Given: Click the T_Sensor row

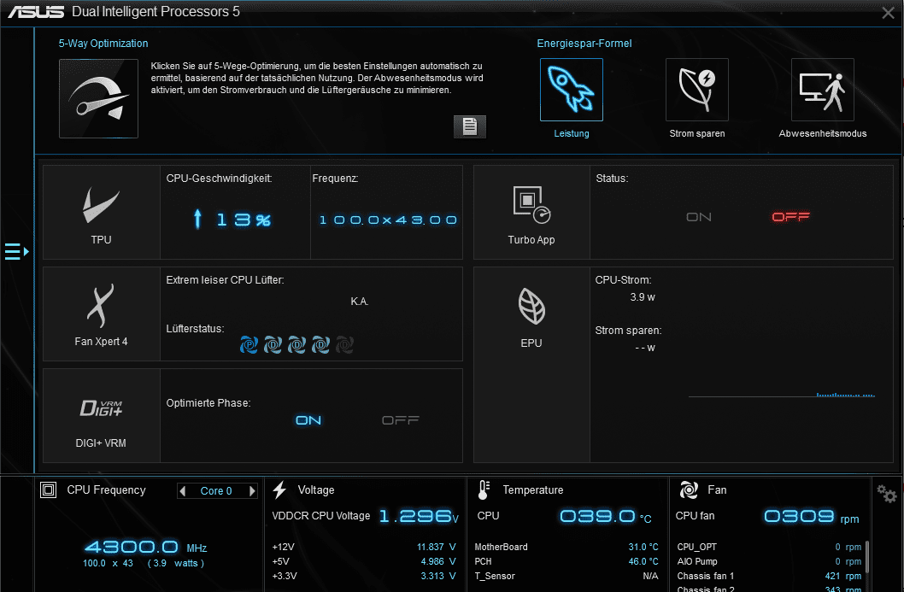Looking at the screenshot, I should pyautogui.click(x=566, y=576).
